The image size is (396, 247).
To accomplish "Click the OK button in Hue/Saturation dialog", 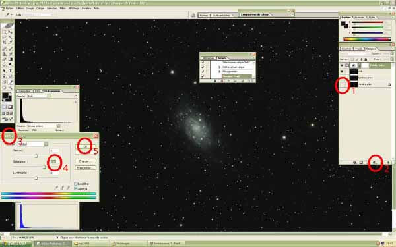I will (86, 146).
